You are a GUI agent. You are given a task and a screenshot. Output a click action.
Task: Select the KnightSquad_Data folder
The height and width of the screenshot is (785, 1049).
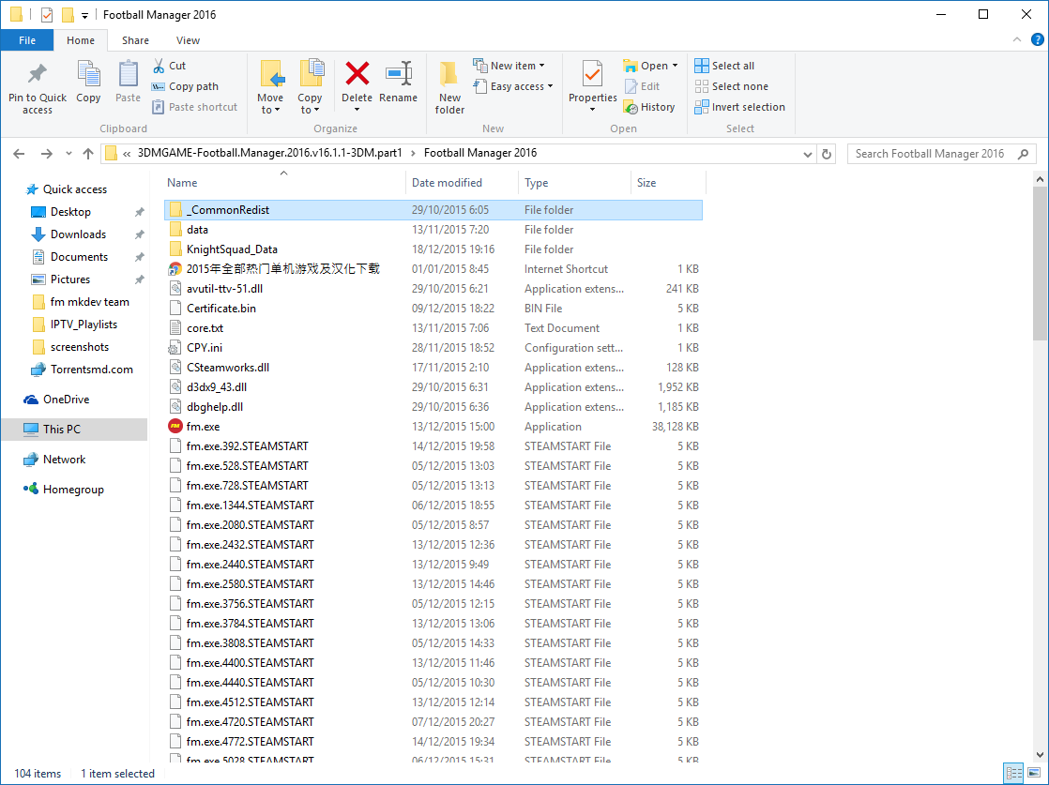point(433,249)
